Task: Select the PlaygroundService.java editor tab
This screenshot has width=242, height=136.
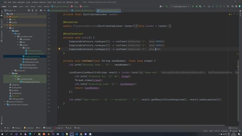Action: click(109, 11)
